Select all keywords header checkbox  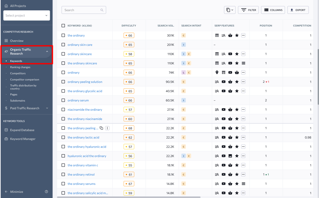(63, 26)
